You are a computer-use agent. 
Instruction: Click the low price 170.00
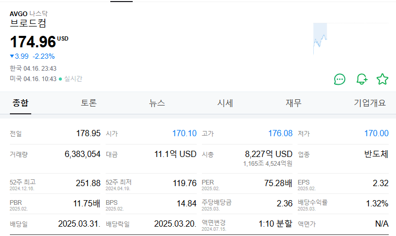376,133
